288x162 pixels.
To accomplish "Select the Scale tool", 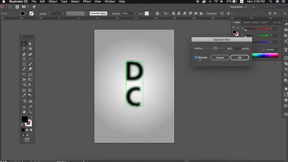I will [x=30, y=75].
